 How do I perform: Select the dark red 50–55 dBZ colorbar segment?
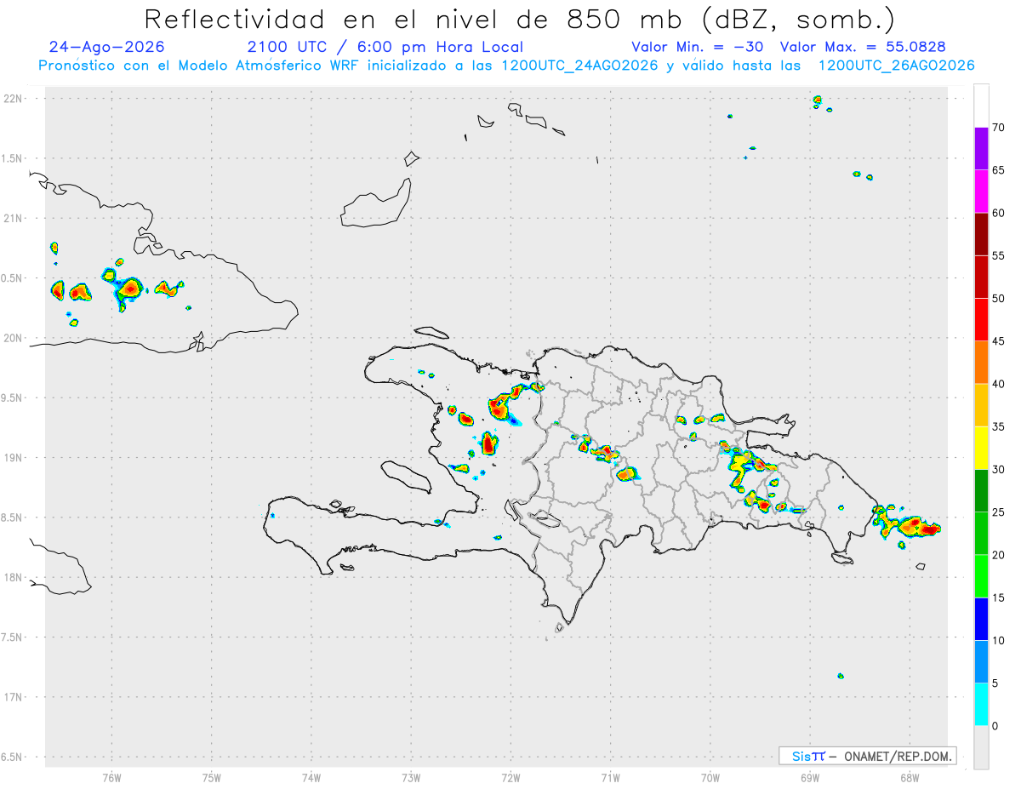point(981,277)
